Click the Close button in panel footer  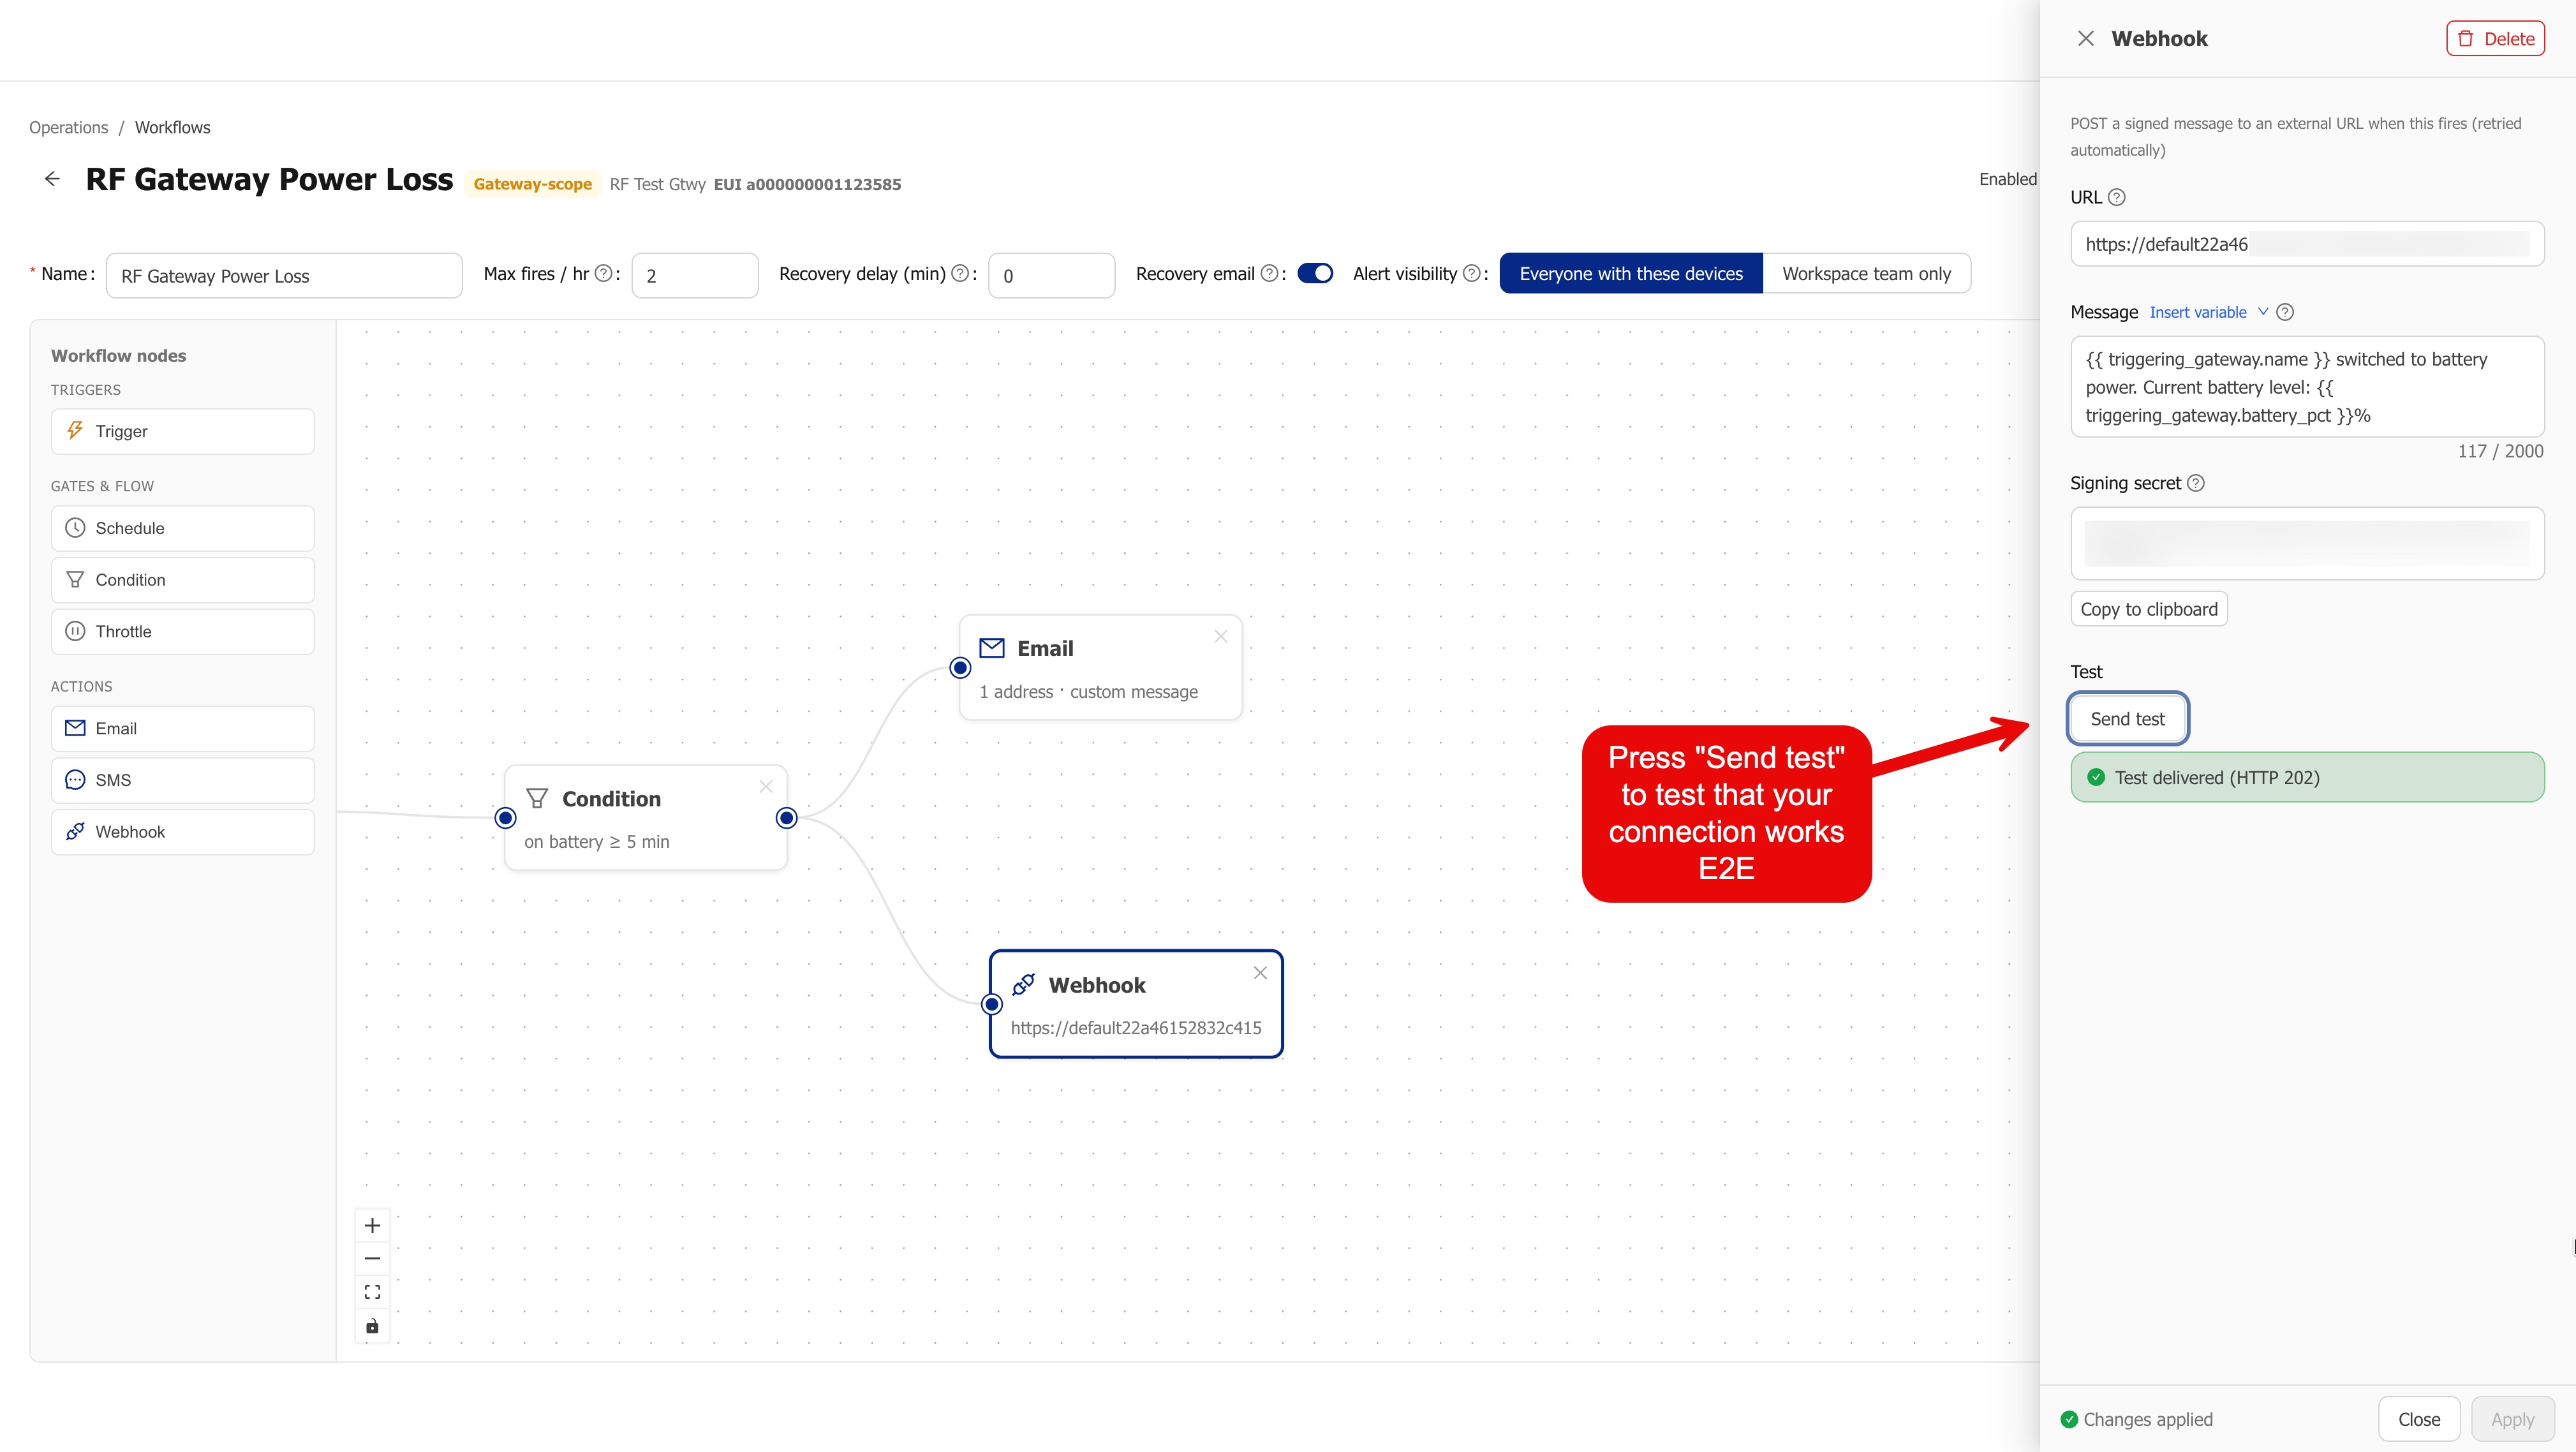tap(2418, 1419)
